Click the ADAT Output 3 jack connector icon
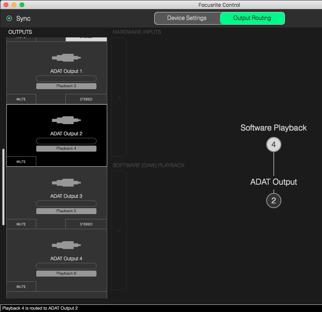322x312 pixels. point(66,182)
